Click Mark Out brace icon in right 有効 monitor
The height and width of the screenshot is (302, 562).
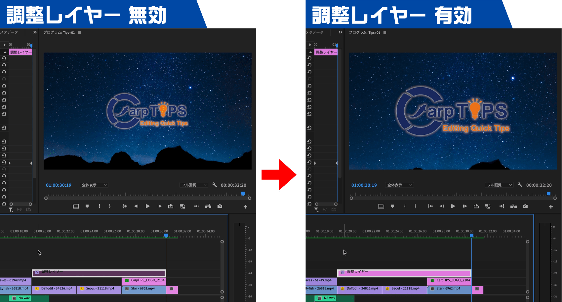click(x=415, y=206)
